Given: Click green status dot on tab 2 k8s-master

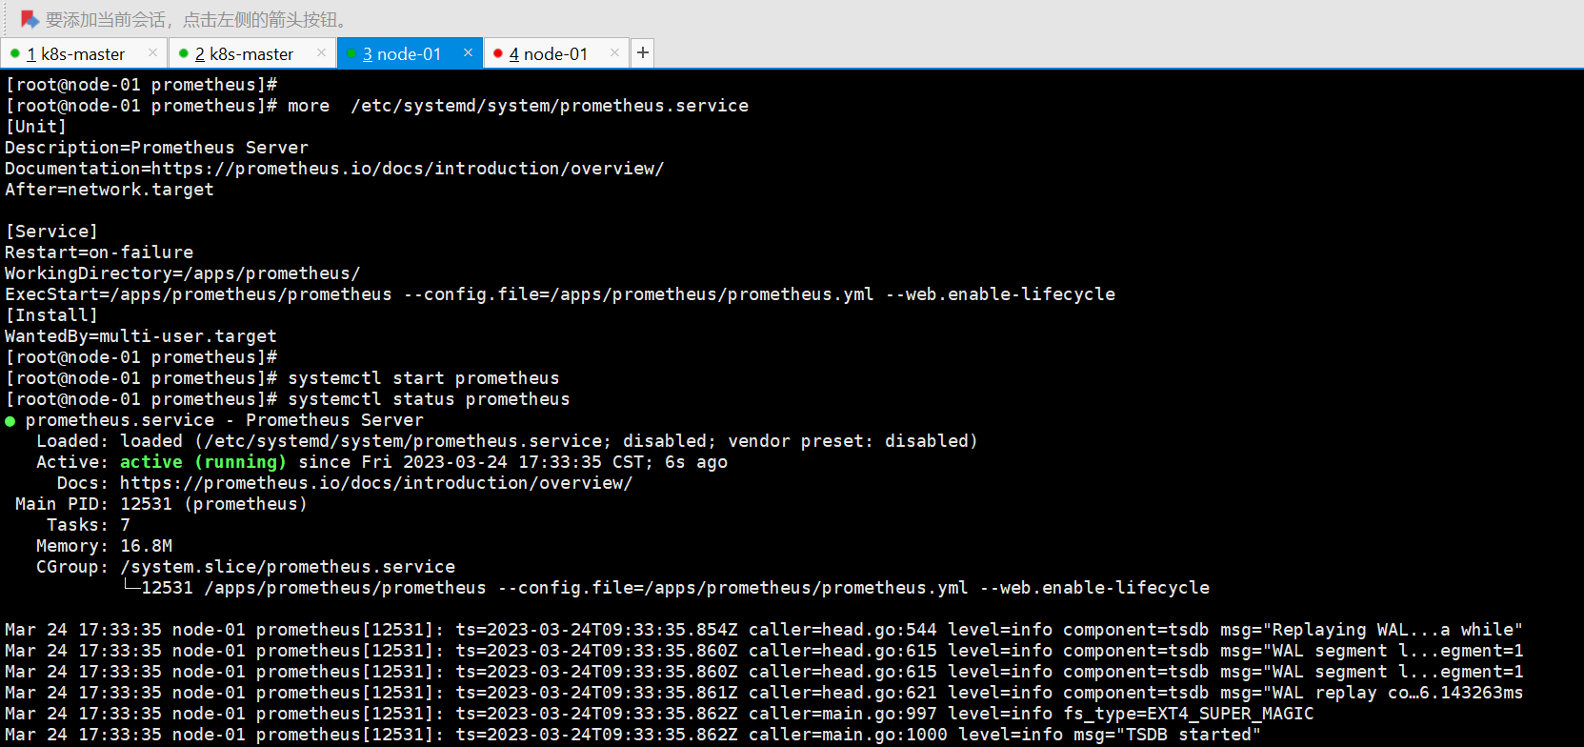Looking at the screenshot, I should [x=183, y=53].
